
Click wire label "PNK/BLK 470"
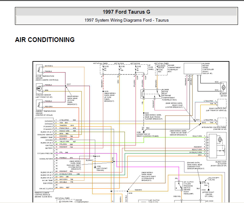(x=66, y=158)
